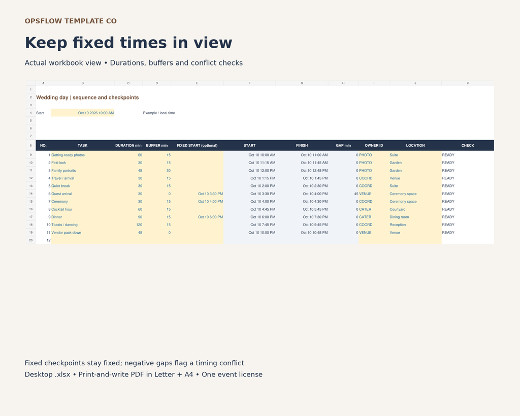This screenshot has height=416, width=520.
Task: Click the "Example / local time" note
Action: pyautogui.click(x=159, y=113)
